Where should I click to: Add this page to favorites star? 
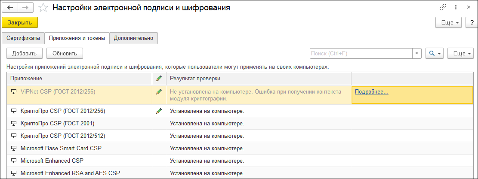click(43, 8)
